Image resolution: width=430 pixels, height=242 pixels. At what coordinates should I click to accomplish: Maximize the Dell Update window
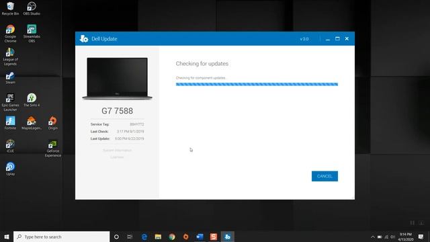coord(337,39)
